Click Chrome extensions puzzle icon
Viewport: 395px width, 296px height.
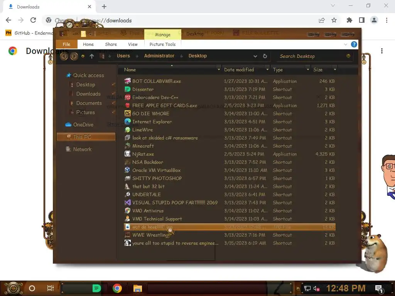(x=349, y=20)
